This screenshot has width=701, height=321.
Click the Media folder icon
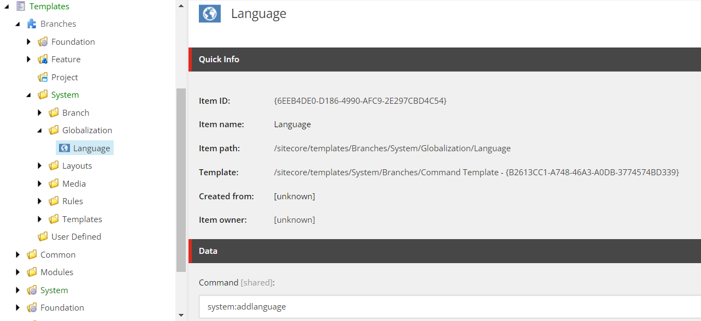click(x=54, y=184)
